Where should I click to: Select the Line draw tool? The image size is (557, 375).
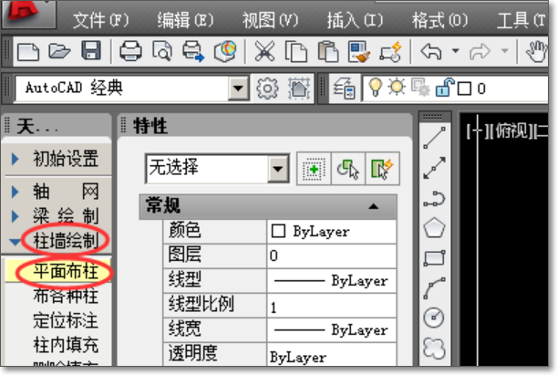(434, 138)
